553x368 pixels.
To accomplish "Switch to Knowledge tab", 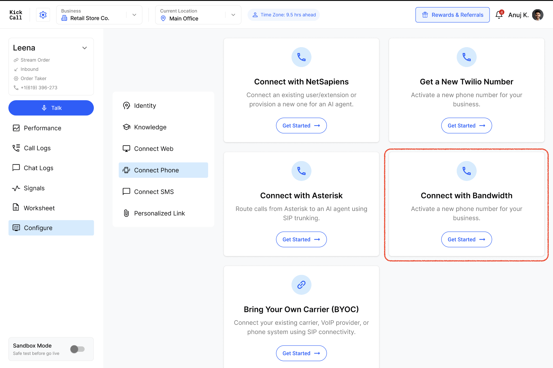I will pos(163,127).
